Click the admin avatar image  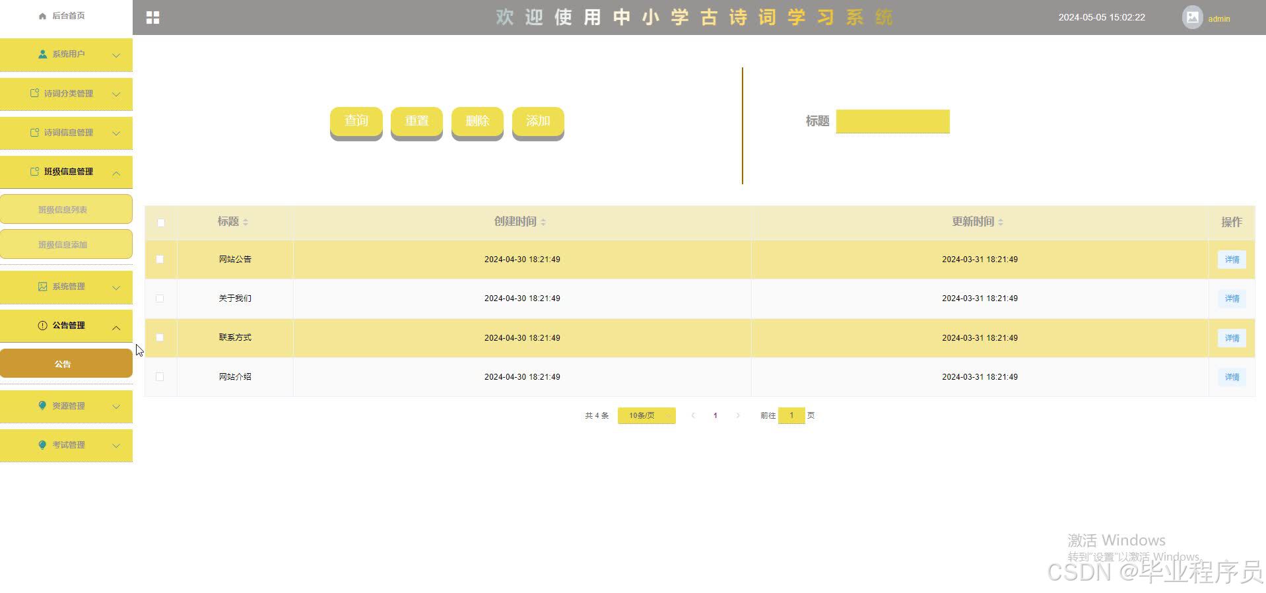point(1192,17)
